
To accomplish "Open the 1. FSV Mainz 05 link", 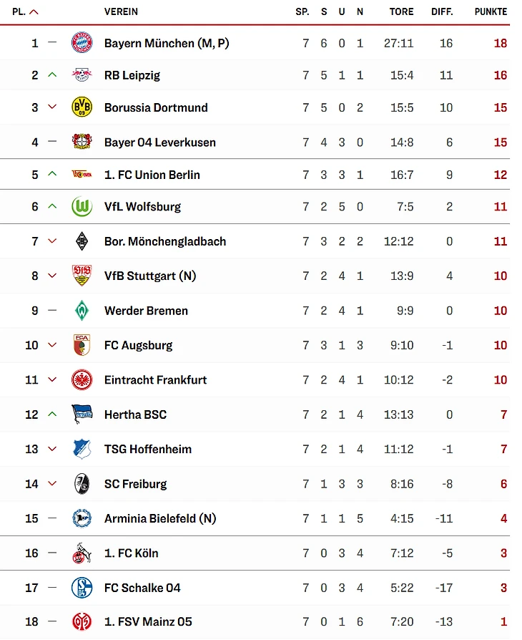I will click(x=148, y=621).
